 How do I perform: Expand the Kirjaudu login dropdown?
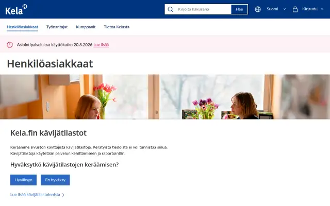[x=312, y=9]
